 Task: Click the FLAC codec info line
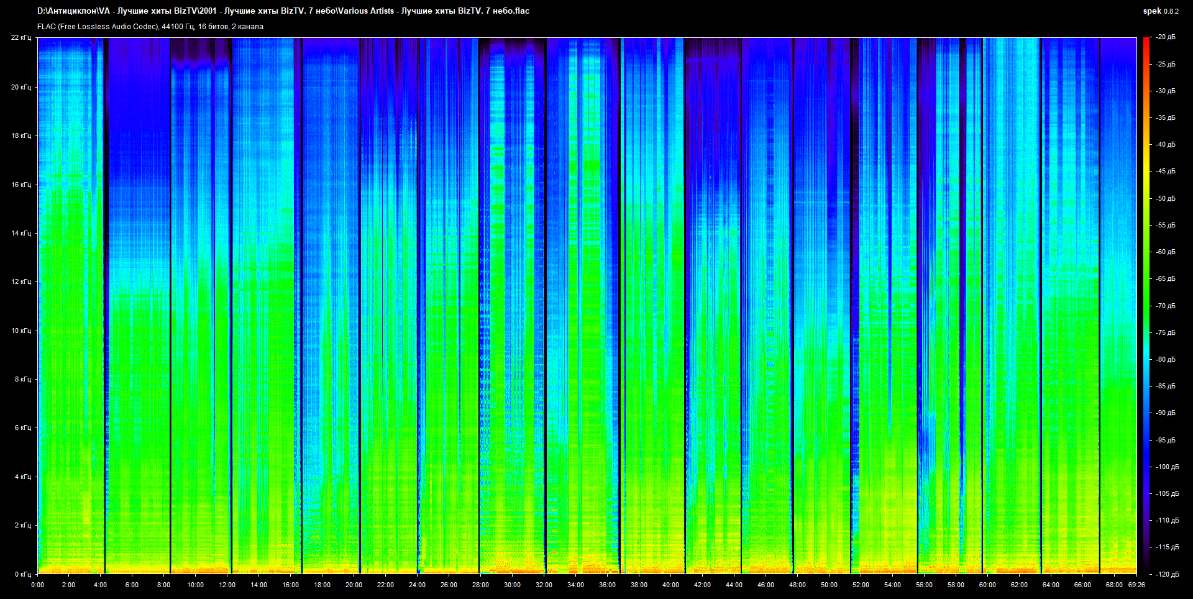coord(150,27)
